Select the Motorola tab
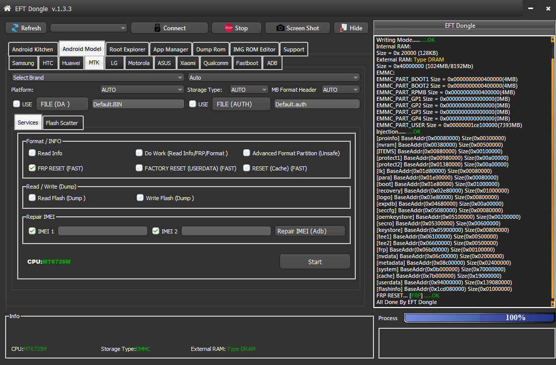The width and height of the screenshot is (556, 365). (x=139, y=63)
